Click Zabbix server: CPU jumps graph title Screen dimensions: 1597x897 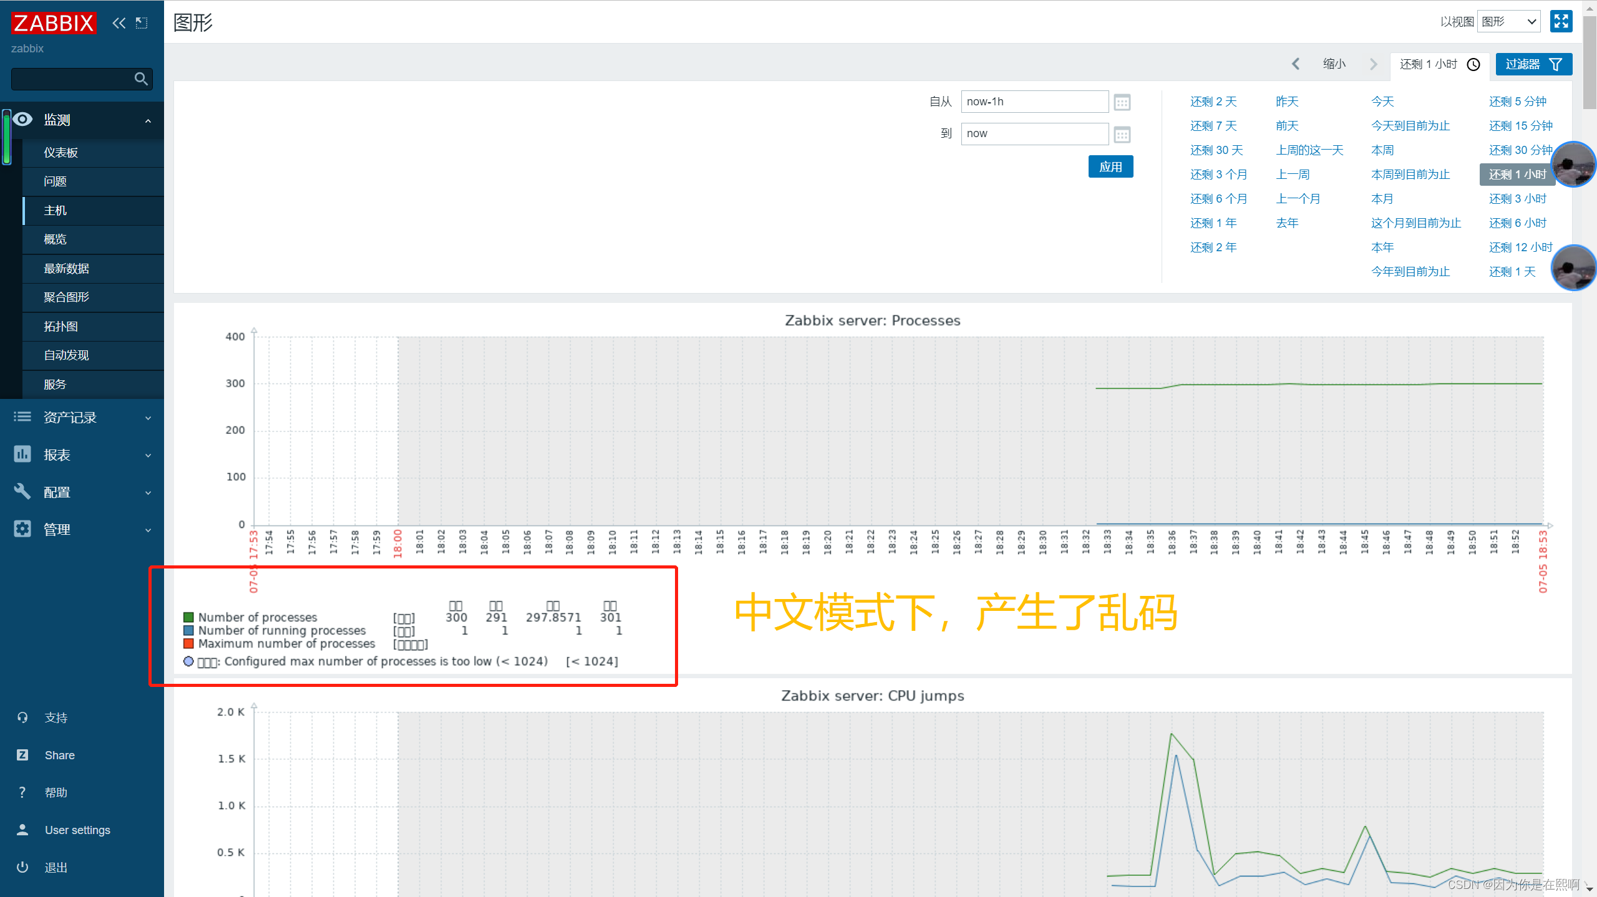872,696
